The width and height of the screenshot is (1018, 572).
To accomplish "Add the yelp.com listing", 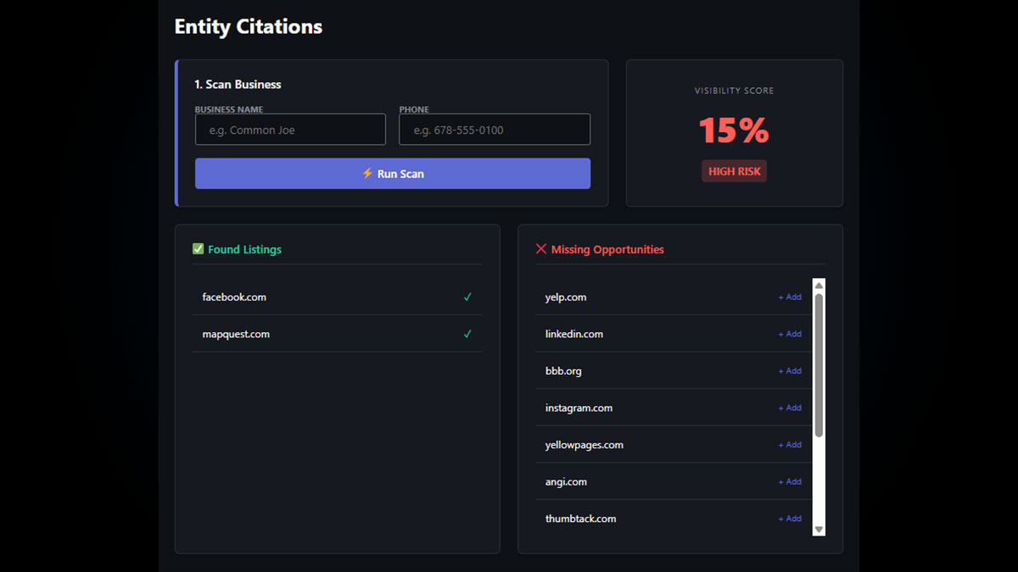I will 790,297.
